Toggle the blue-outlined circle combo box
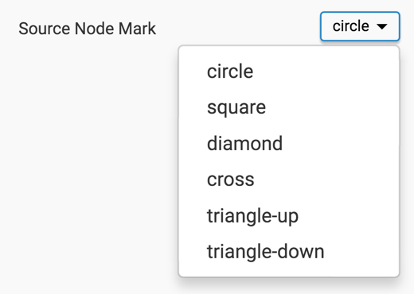This screenshot has width=414, height=294. point(360,26)
